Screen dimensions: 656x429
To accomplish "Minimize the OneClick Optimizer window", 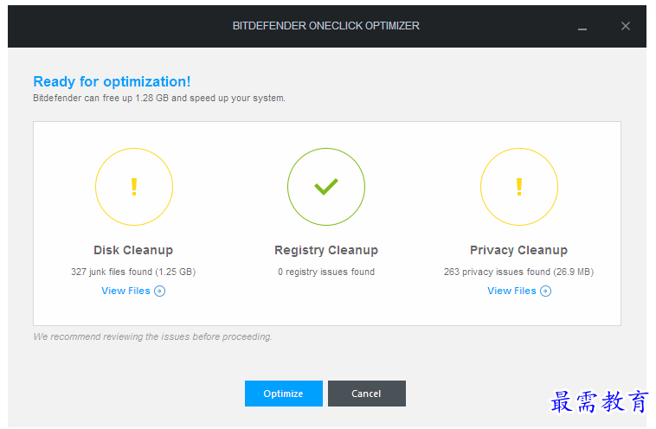I will [582, 29].
